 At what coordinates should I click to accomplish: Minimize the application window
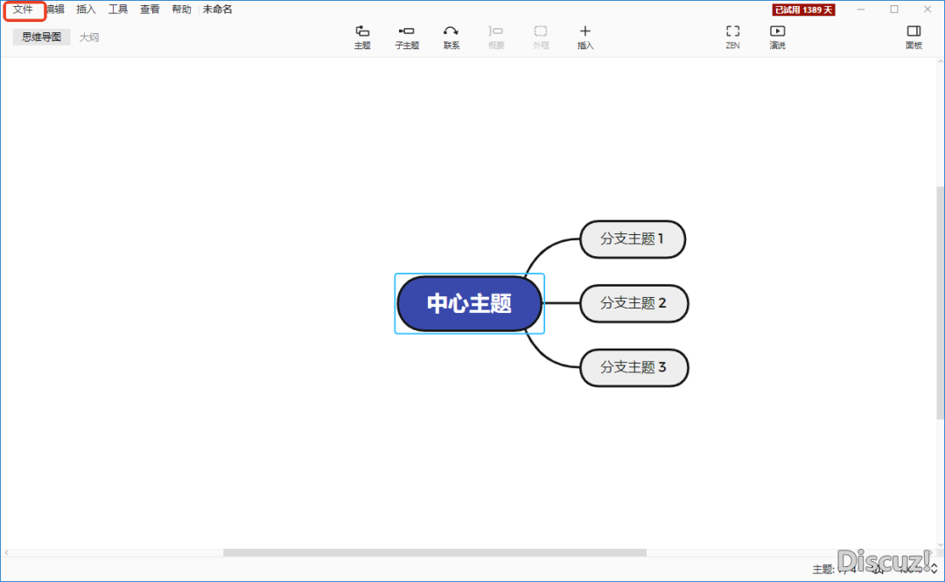tap(861, 9)
